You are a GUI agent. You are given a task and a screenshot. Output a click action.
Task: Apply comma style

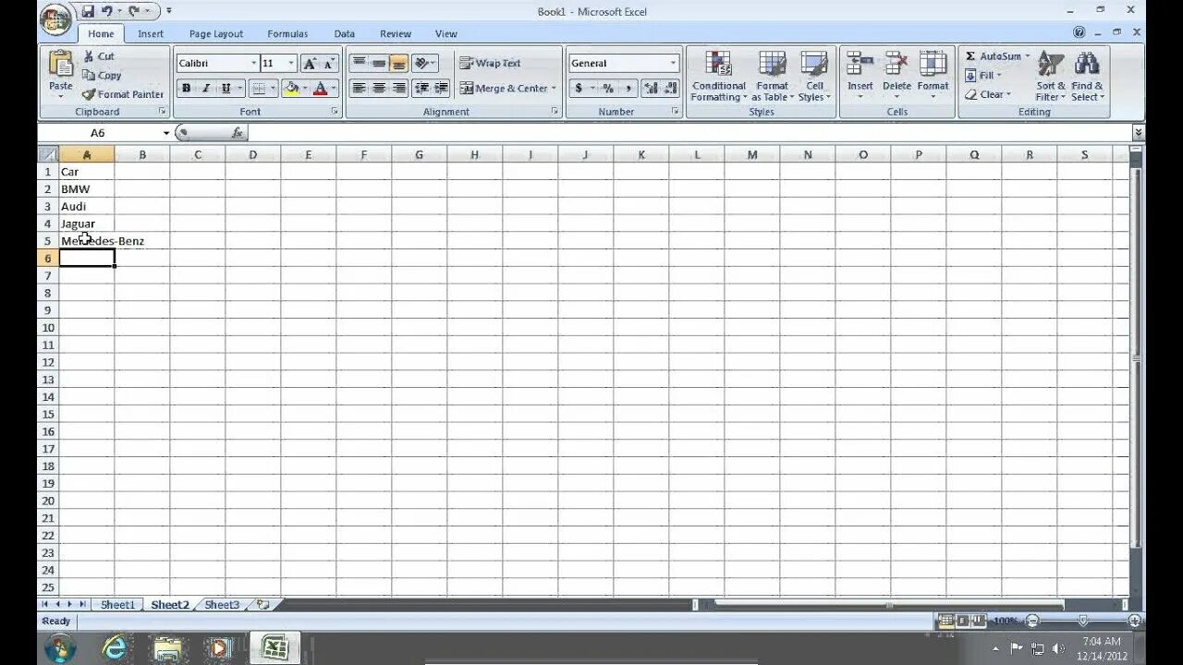pyautogui.click(x=628, y=89)
